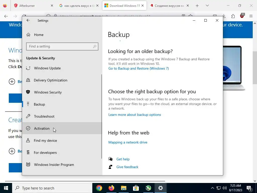Open the Activation page

[x=62, y=128]
